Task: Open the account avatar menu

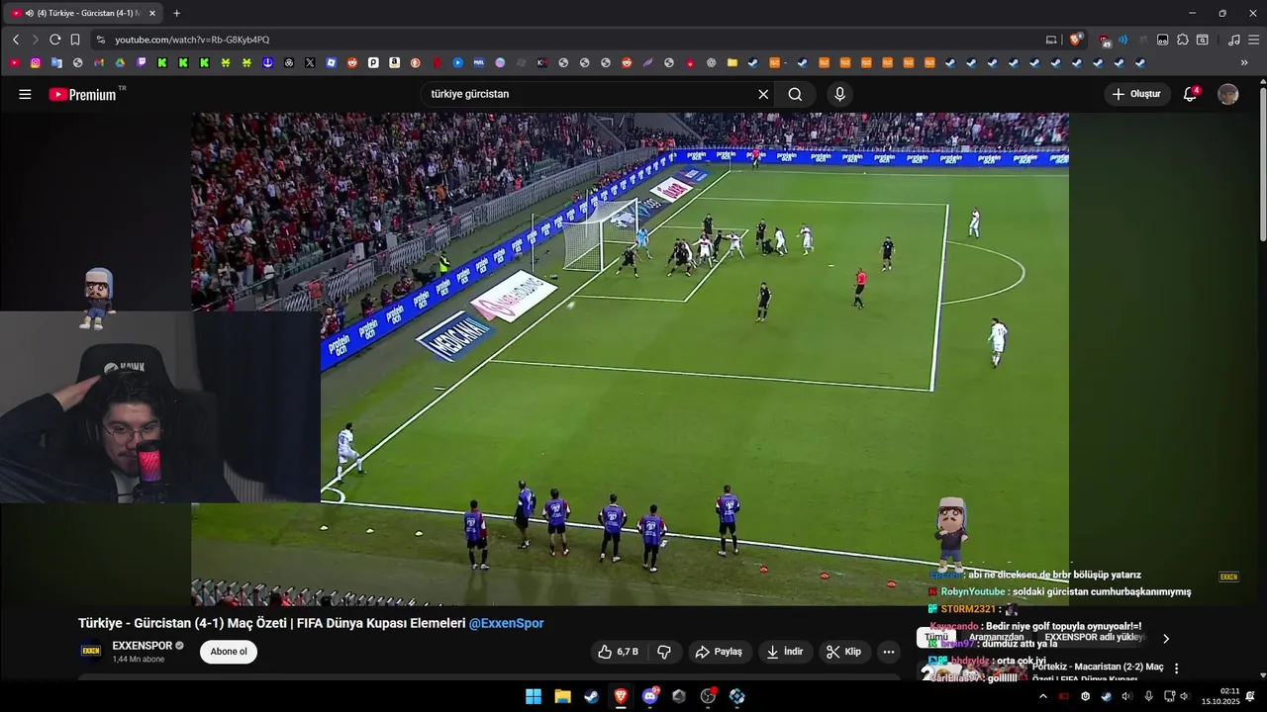Action: pos(1227,94)
